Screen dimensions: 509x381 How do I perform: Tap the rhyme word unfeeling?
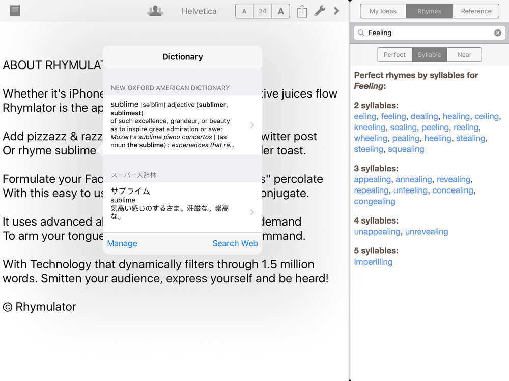pos(410,190)
